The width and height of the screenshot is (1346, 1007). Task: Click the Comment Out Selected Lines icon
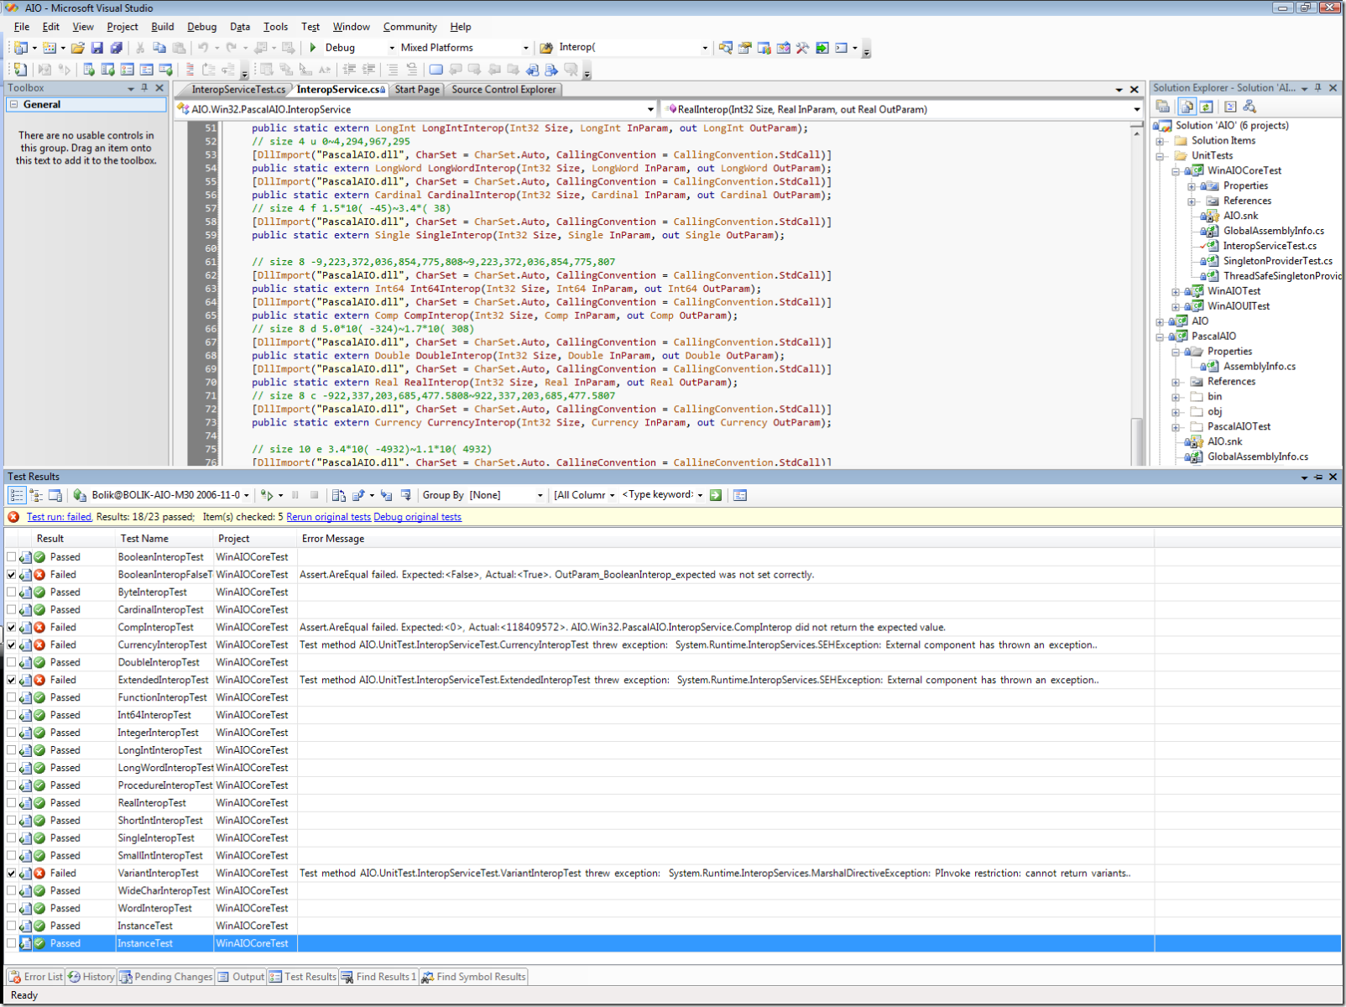pos(393,70)
